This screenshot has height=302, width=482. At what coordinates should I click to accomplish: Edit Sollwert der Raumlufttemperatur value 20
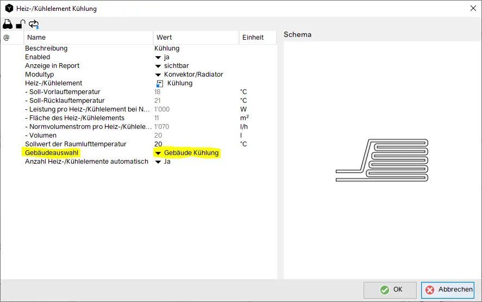tap(196, 144)
